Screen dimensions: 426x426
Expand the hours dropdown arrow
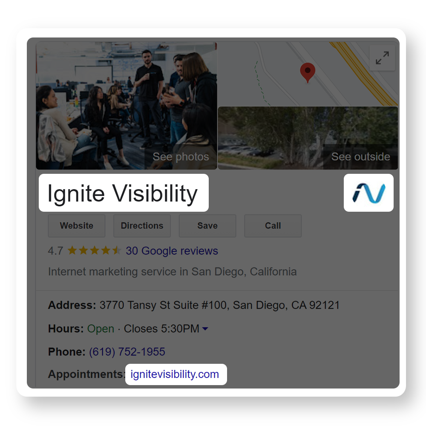(205, 329)
